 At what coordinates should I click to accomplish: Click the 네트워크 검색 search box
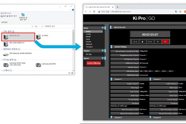(x=56, y=26)
